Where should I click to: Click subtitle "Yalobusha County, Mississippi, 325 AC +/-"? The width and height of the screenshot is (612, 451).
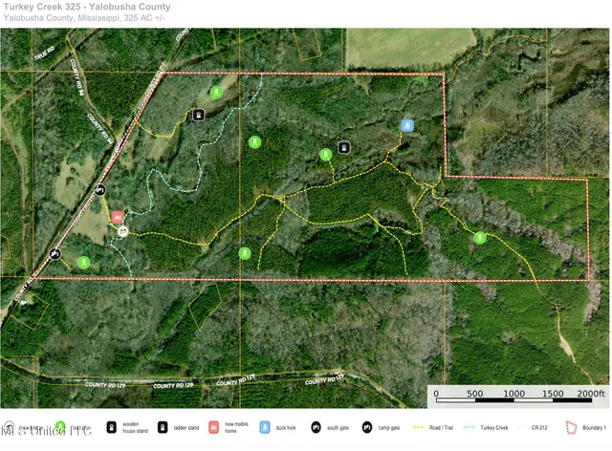coord(84,18)
